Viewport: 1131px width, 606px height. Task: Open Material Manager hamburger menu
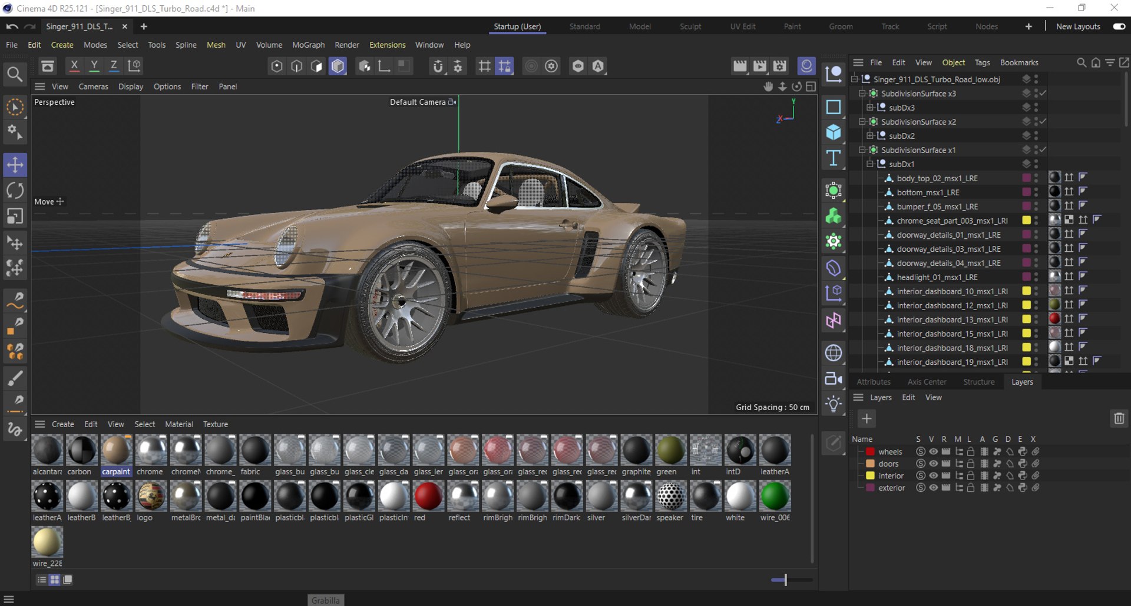pyautogui.click(x=39, y=424)
